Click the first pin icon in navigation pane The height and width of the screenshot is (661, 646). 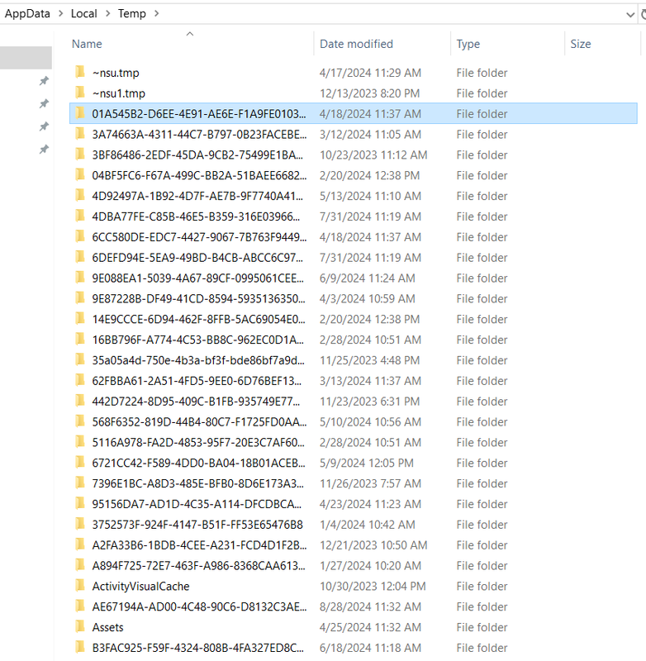(44, 81)
